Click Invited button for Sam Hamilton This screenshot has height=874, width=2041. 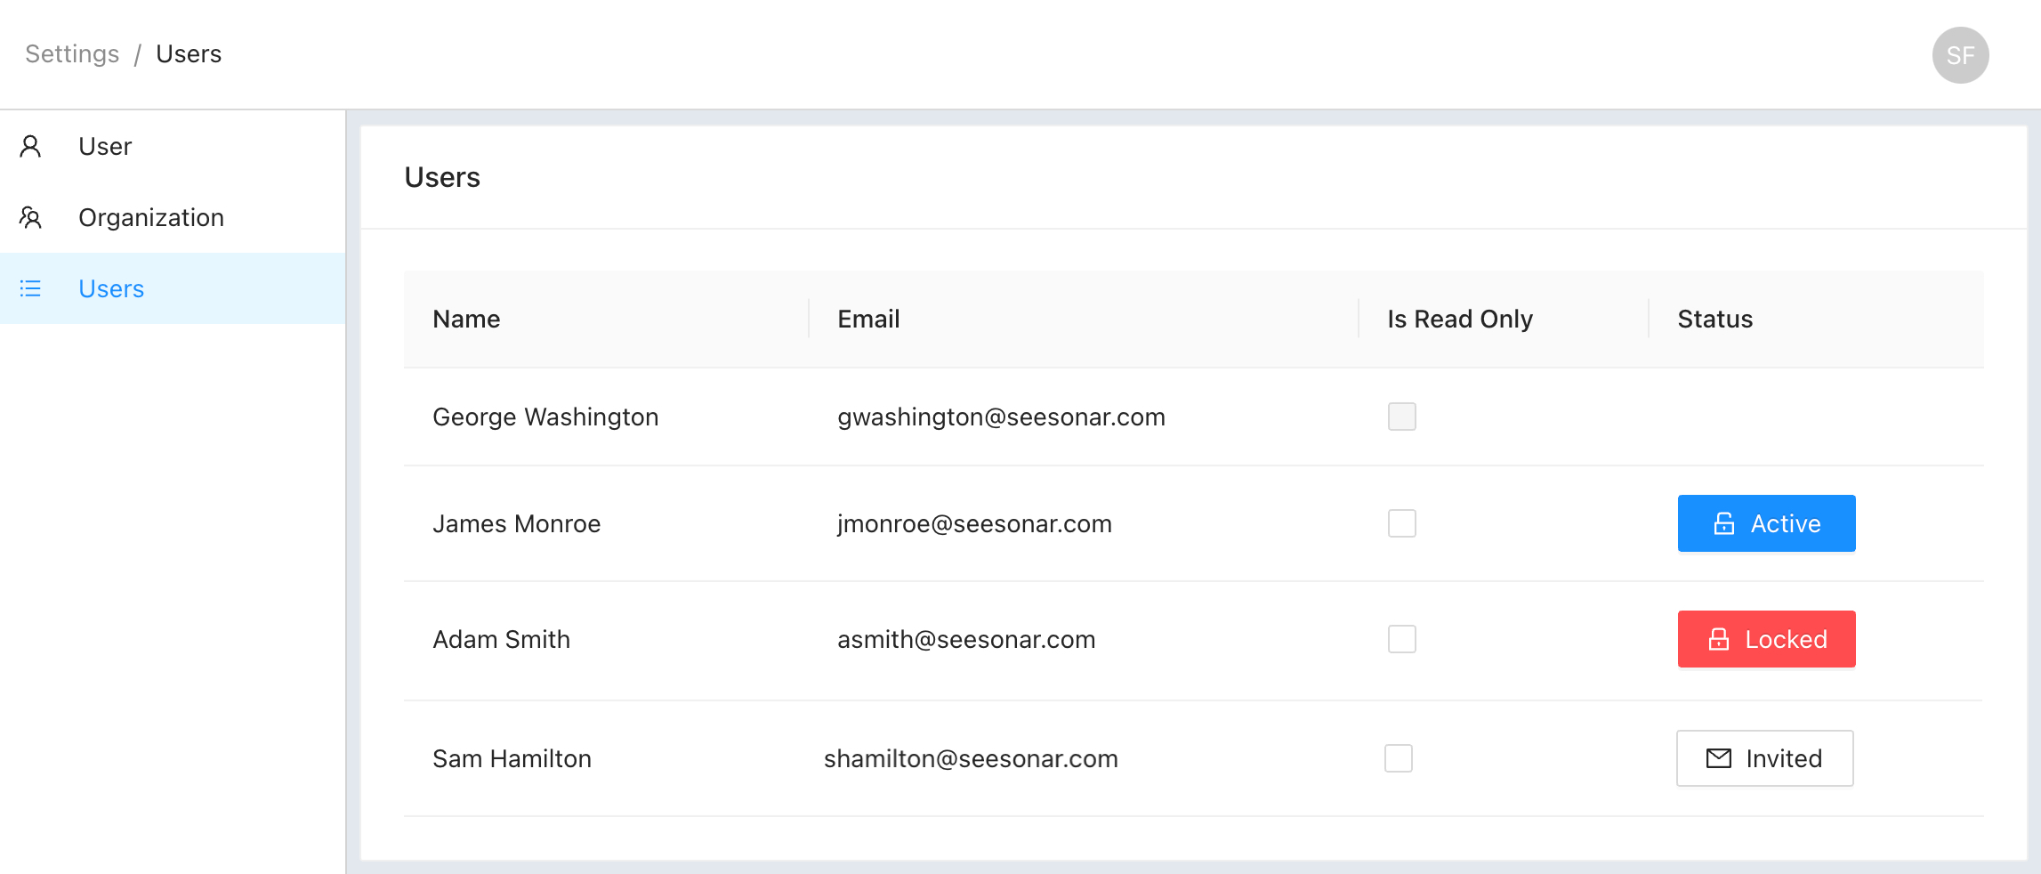coord(1765,758)
